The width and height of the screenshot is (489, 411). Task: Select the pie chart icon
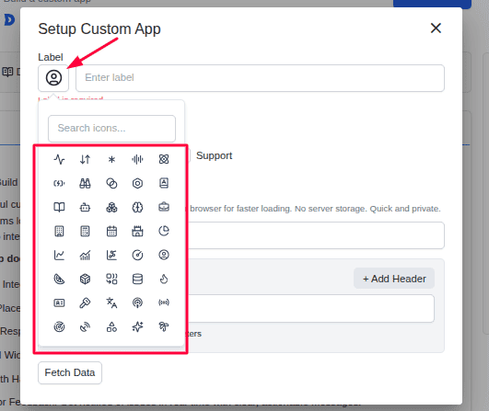[x=164, y=231]
